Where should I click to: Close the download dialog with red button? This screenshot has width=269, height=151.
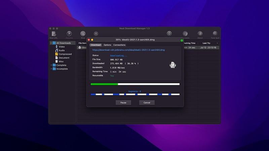[x=89, y=40]
